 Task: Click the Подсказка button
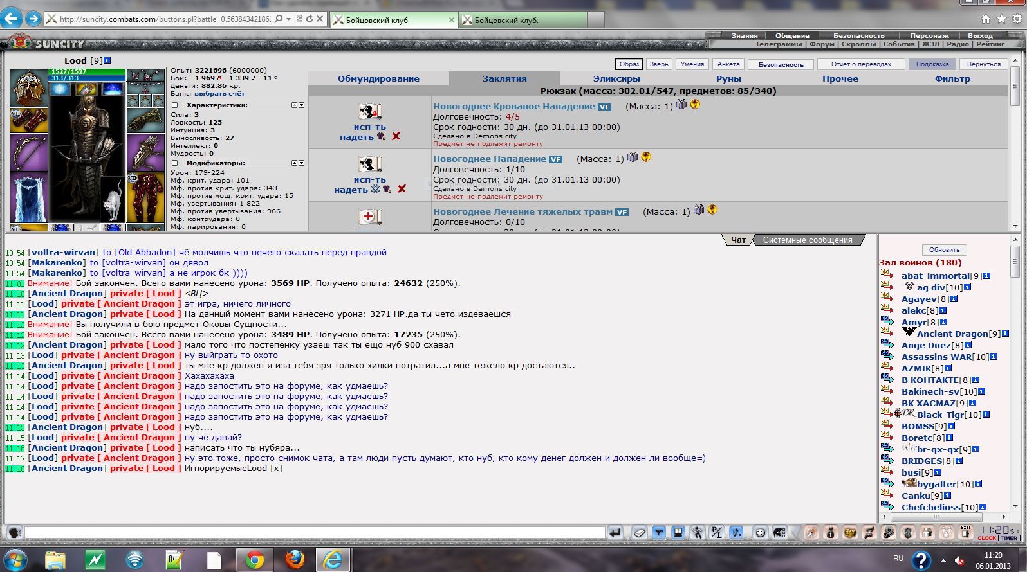click(x=932, y=64)
